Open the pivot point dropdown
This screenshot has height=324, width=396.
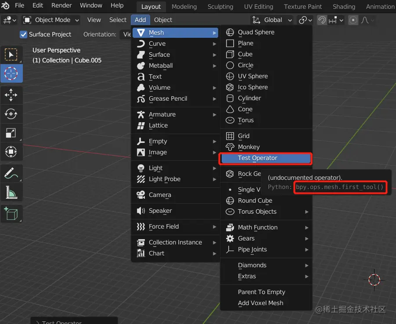(305, 20)
